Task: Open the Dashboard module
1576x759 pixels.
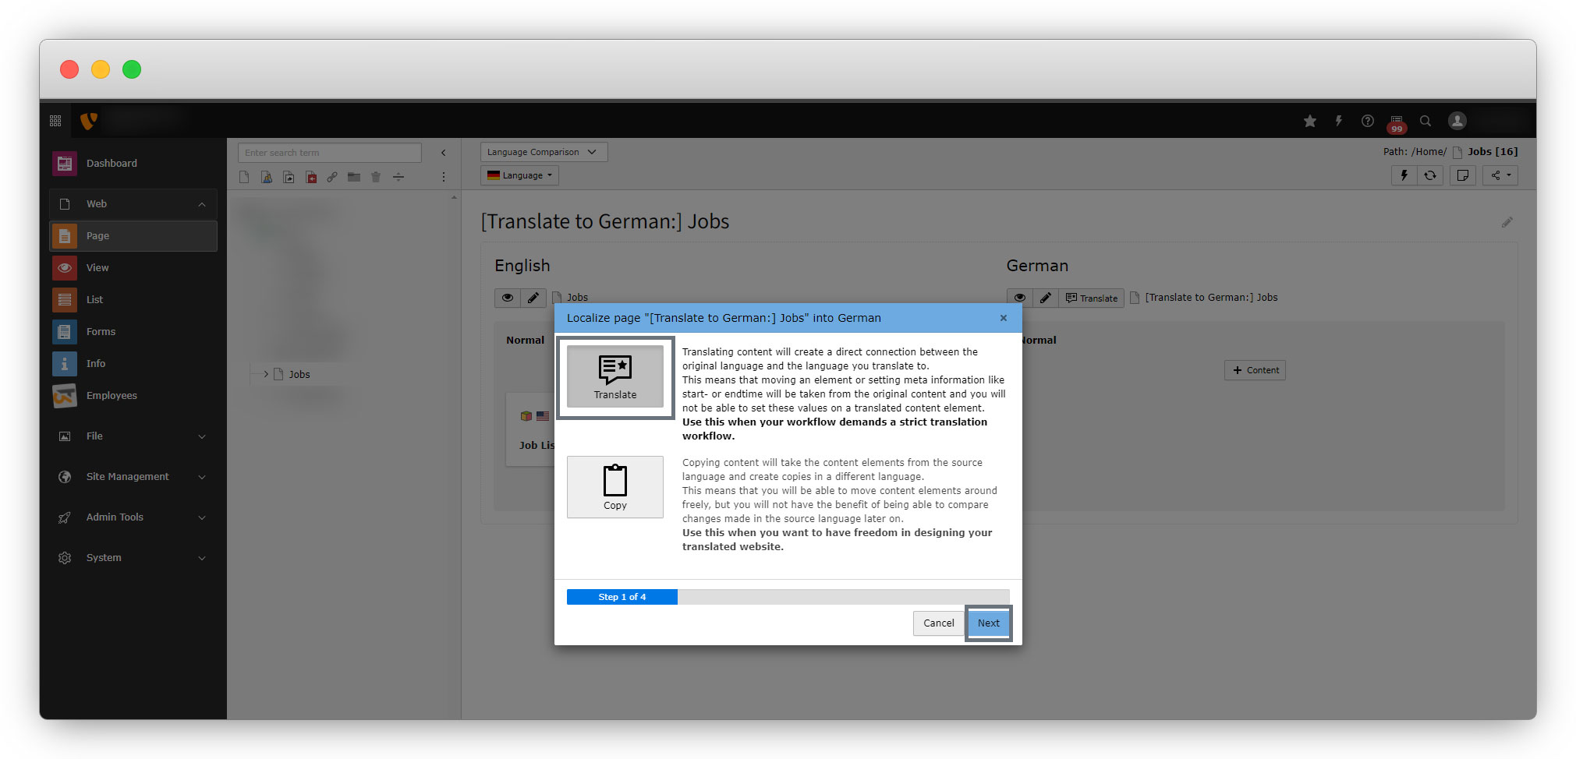Action: point(112,164)
